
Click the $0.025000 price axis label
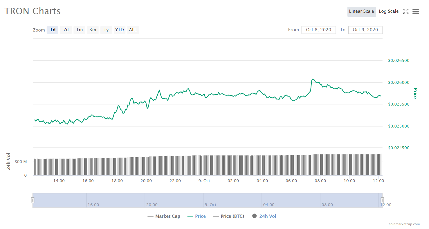coord(399,126)
